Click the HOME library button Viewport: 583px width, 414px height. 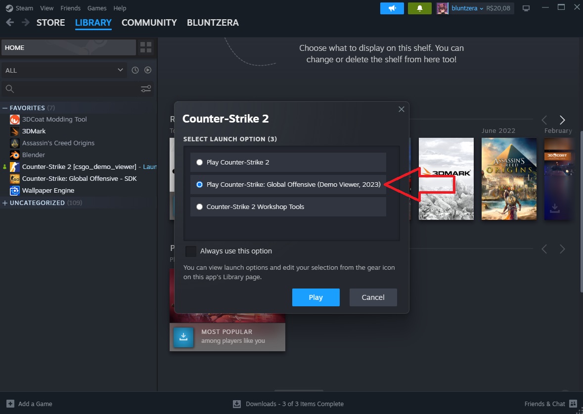[x=69, y=47]
